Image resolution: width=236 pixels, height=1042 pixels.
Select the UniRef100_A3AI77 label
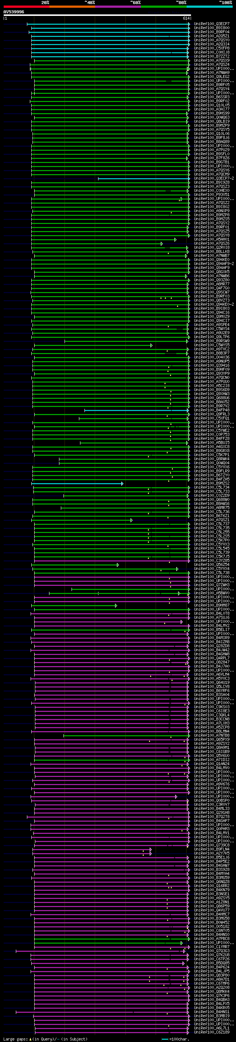pos(212,109)
